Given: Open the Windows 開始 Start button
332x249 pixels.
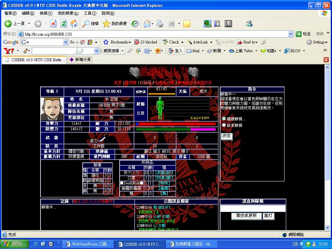Looking at the screenshot, I should [x=14, y=244].
